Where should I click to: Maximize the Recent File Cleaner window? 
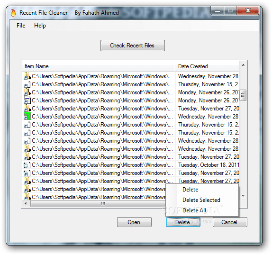pos(230,11)
